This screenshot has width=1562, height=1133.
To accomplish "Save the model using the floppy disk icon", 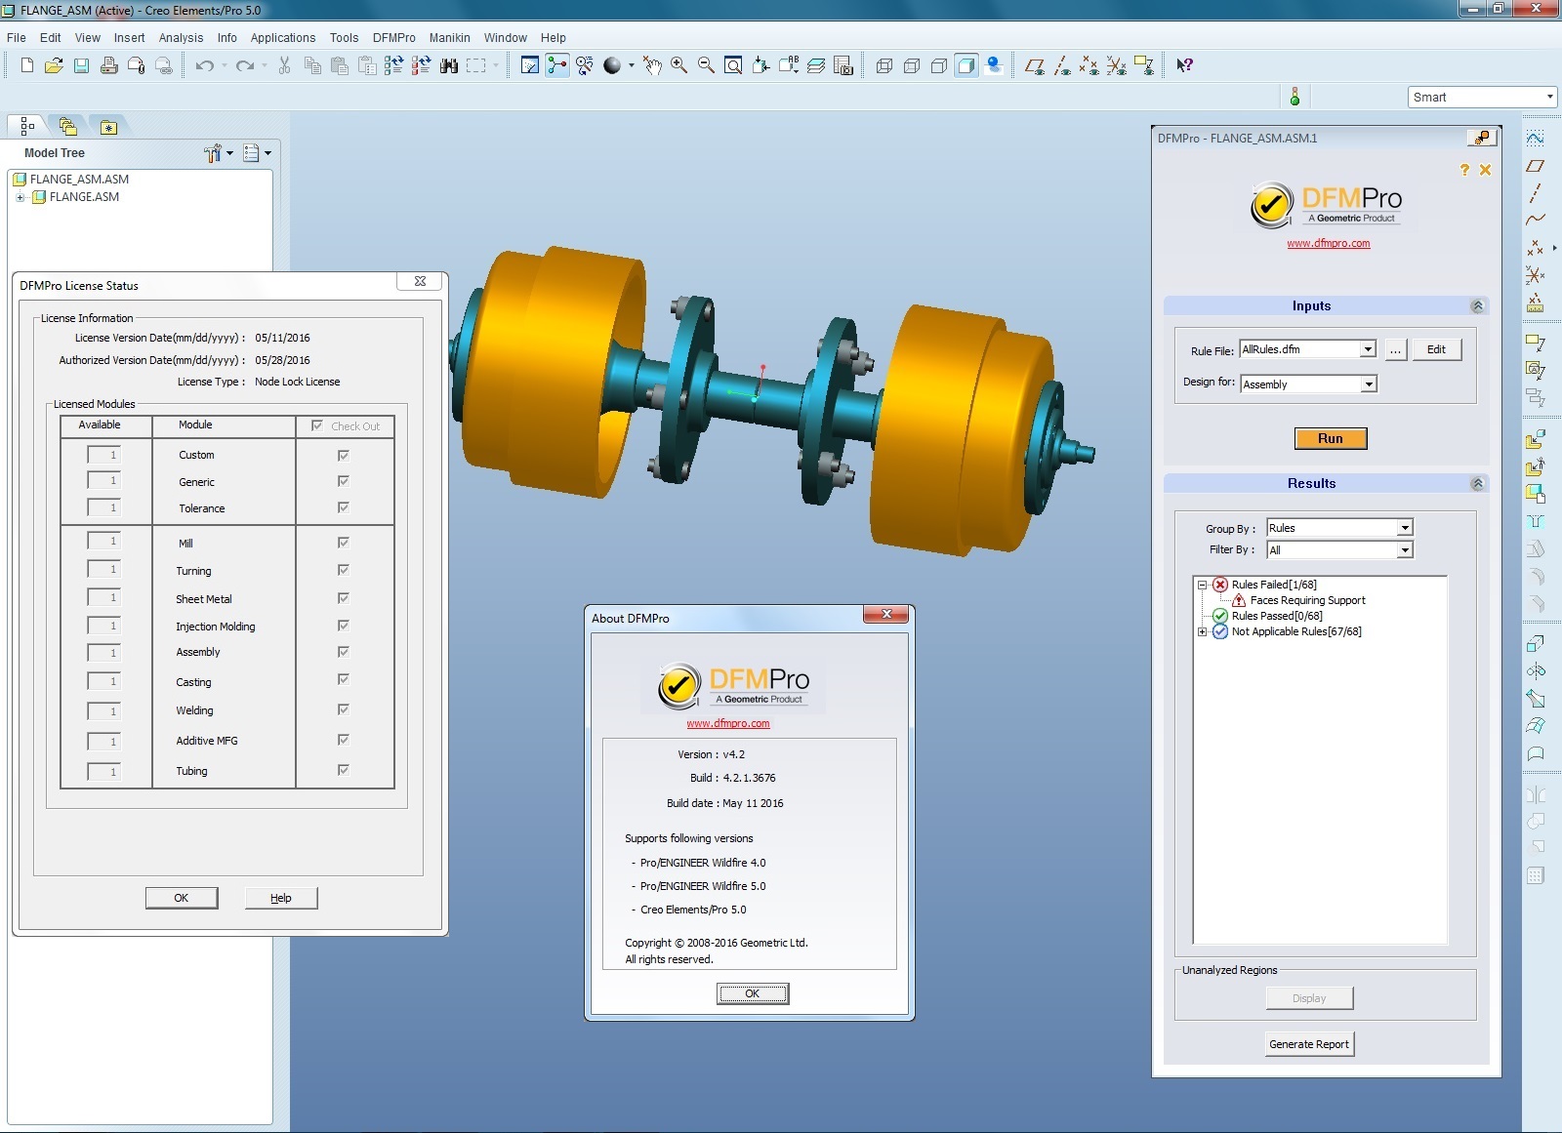I will [x=82, y=65].
